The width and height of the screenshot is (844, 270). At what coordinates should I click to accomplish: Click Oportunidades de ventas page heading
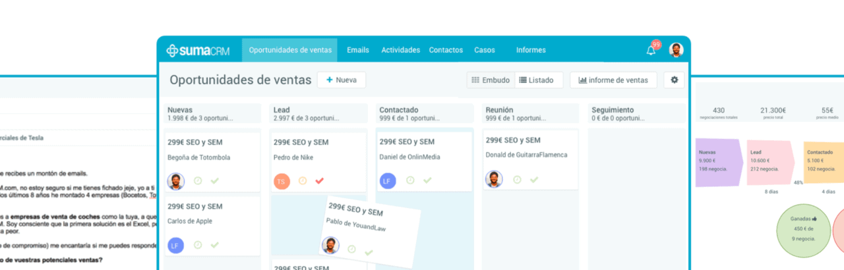(x=240, y=80)
